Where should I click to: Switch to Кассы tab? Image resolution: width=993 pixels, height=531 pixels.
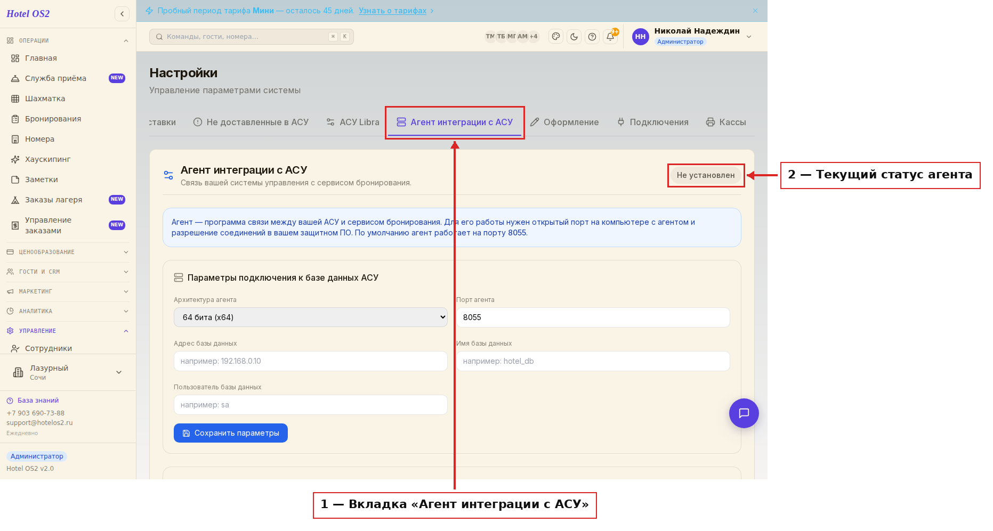(x=726, y=122)
